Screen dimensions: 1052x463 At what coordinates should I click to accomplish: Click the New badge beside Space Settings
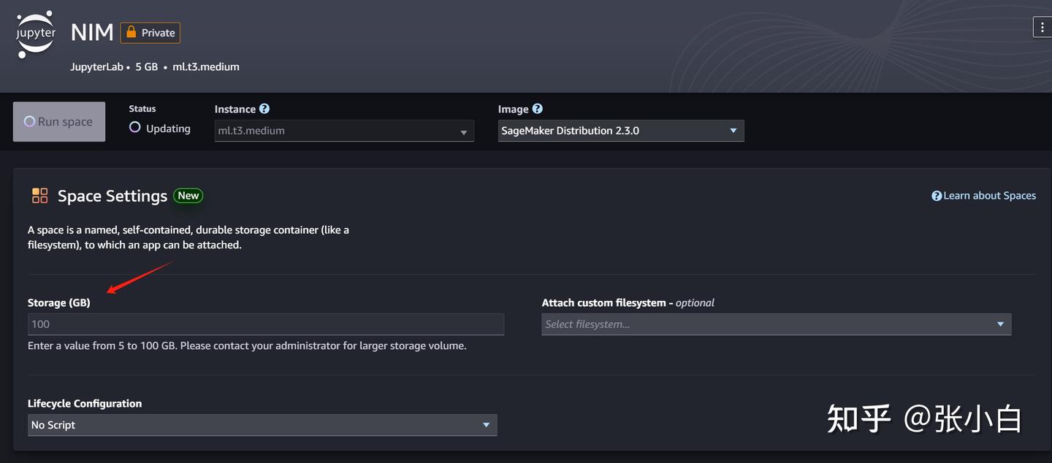coord(188,196)
